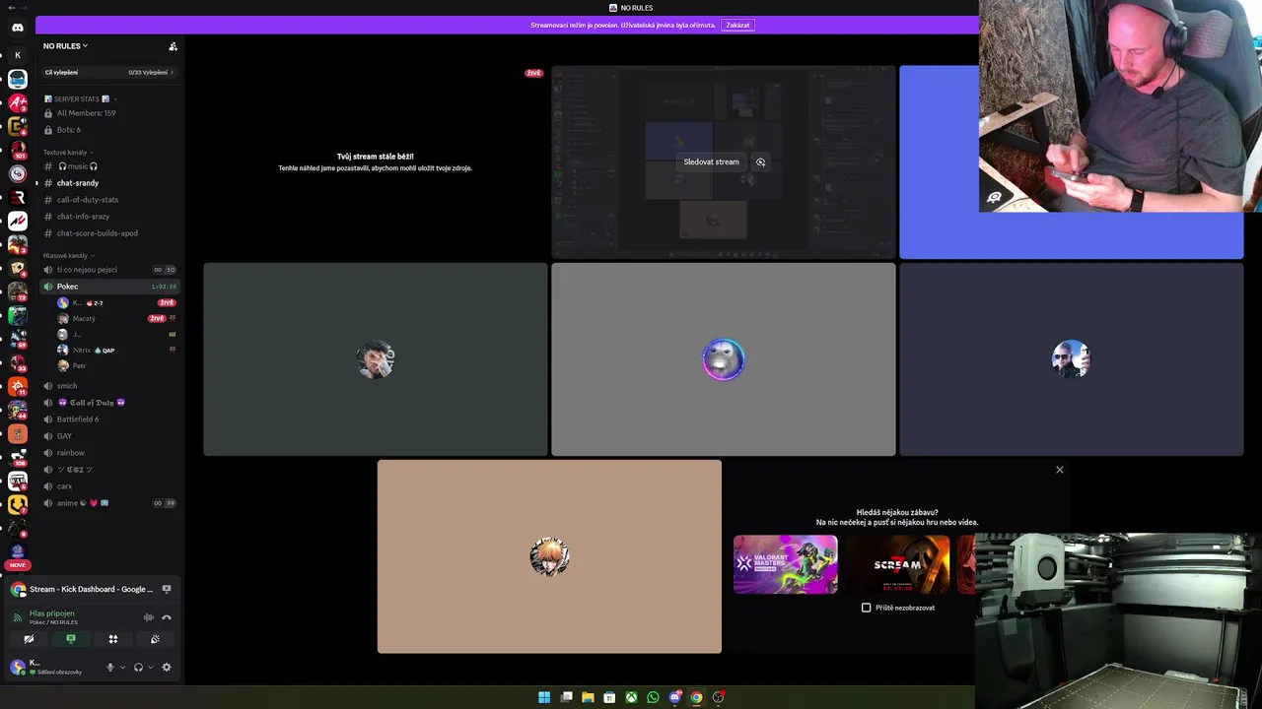Open Valorant Masters video thumbnail

click(786, 564)
